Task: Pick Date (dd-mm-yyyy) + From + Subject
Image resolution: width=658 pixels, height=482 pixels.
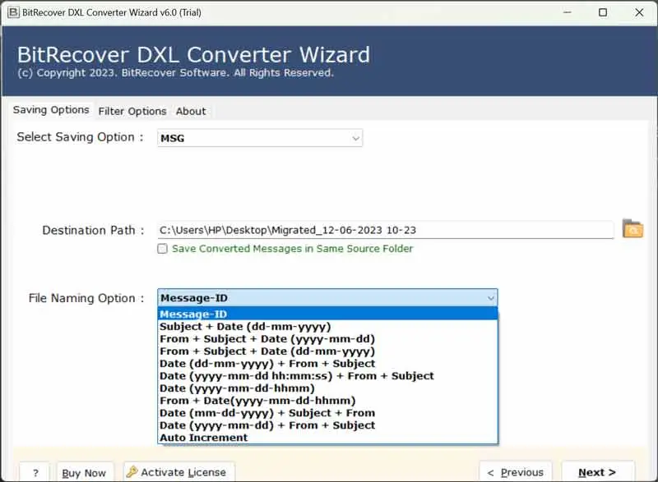Action: click(x=327, y=364)
